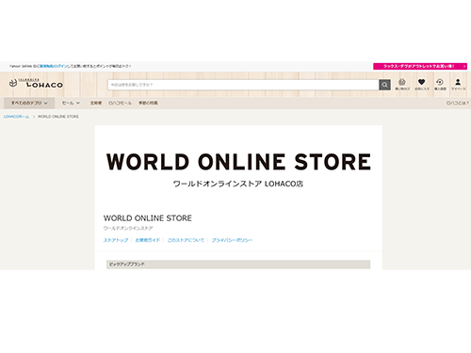Click the 新規取得 link in top bar

pos(46,66)
